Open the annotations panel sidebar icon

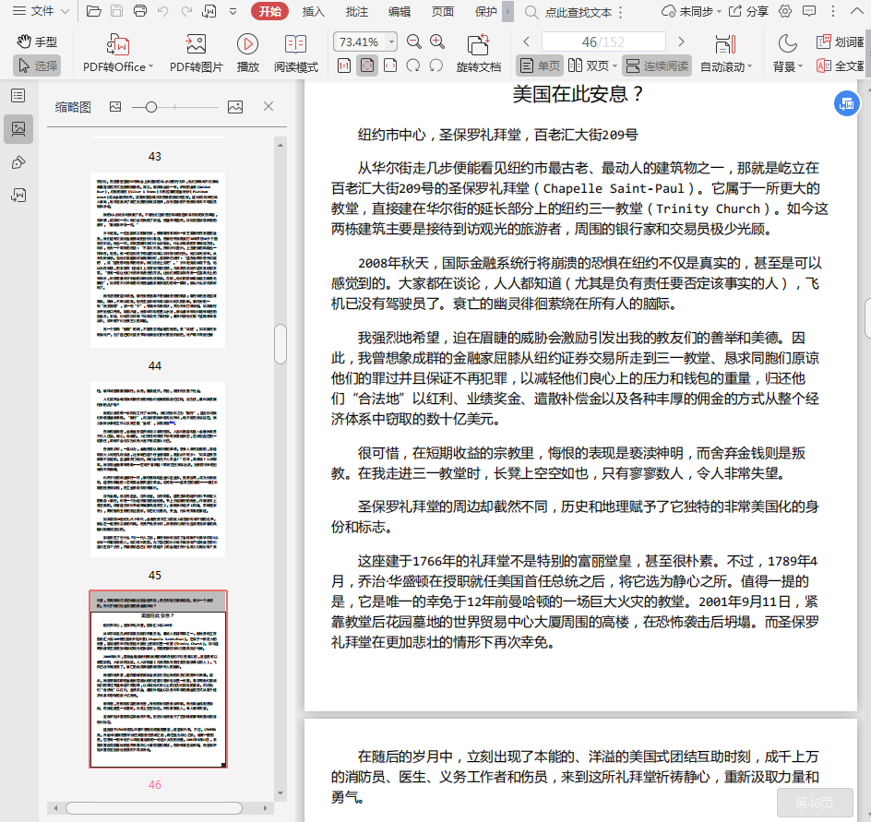coord(18,162)
